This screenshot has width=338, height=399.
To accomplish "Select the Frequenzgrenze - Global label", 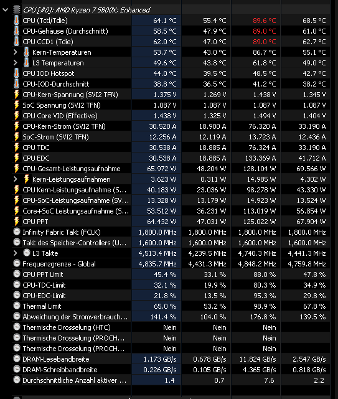I will (59, 264).
